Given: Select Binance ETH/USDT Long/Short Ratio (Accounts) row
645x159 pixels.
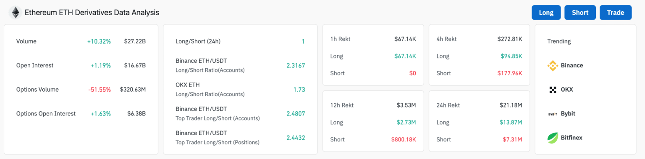Looking at the screenshot, I should [240, 65].
